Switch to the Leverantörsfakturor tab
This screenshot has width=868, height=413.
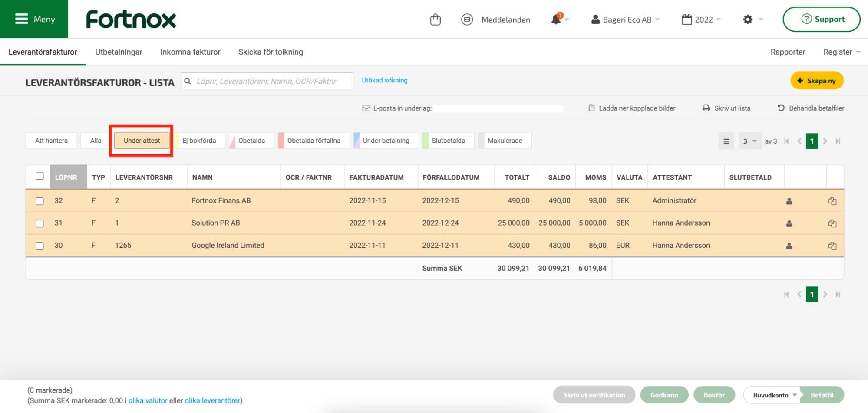coord(43,52)
